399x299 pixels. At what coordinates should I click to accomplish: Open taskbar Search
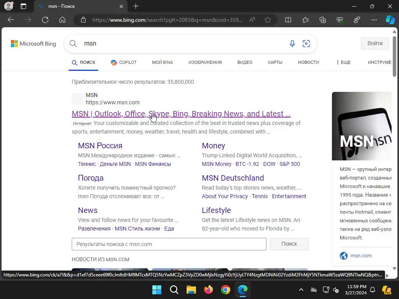174,290
